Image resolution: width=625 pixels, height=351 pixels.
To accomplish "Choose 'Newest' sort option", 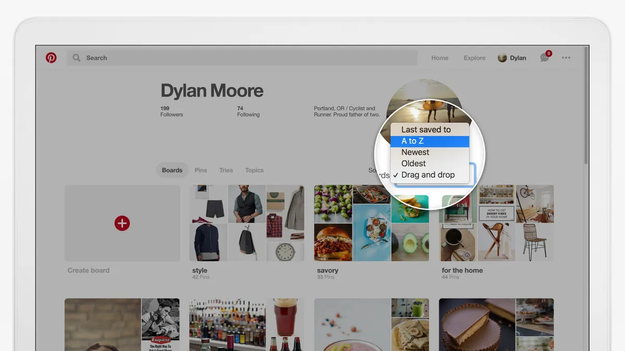I will point(430,152).
